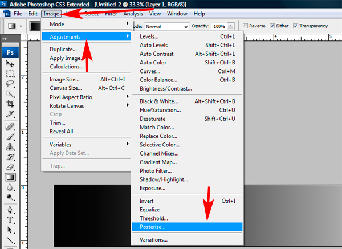Screen dimensions: 342x249
Task: Select the Crop tool
Action: pos(10,104)
